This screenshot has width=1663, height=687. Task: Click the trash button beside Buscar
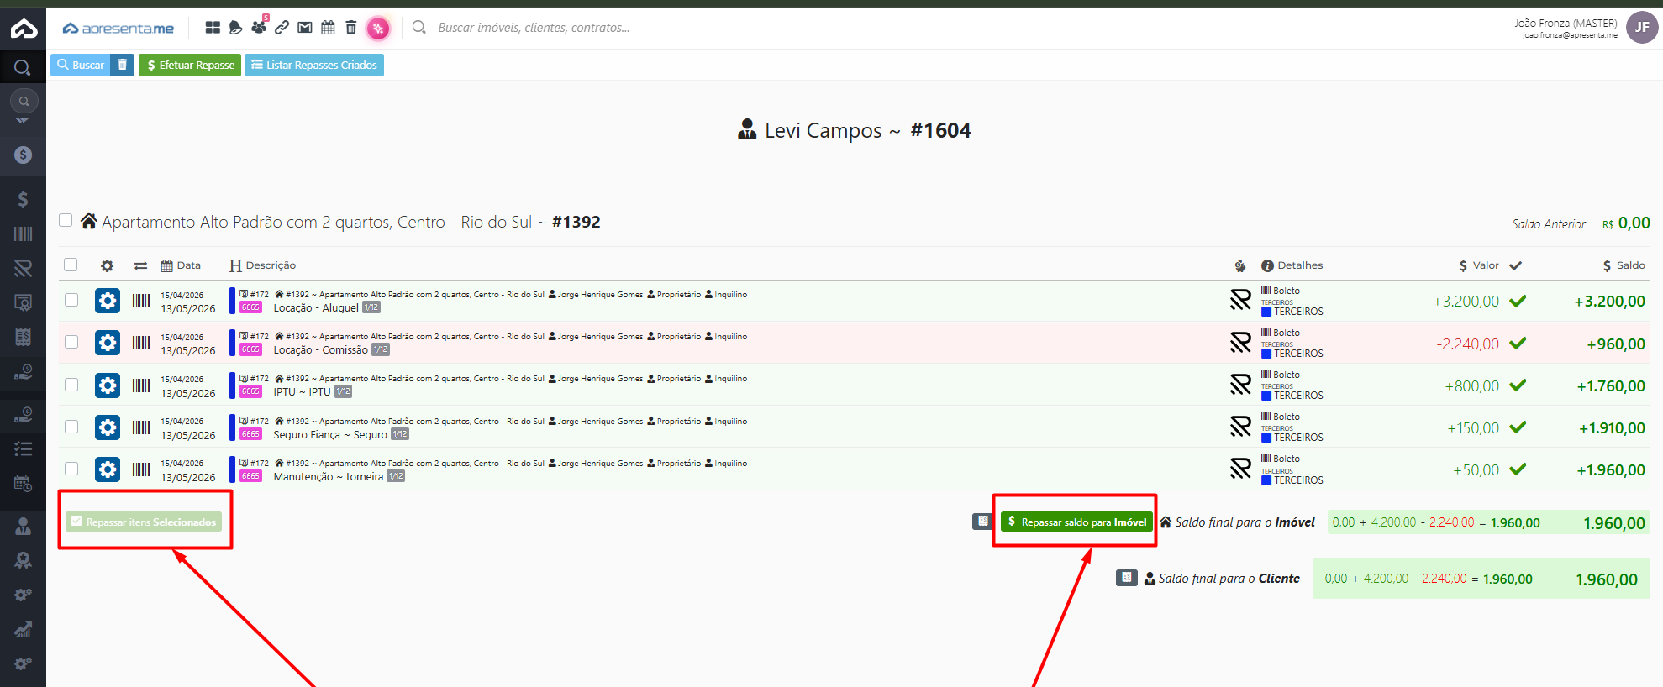[x=123, y=65]
